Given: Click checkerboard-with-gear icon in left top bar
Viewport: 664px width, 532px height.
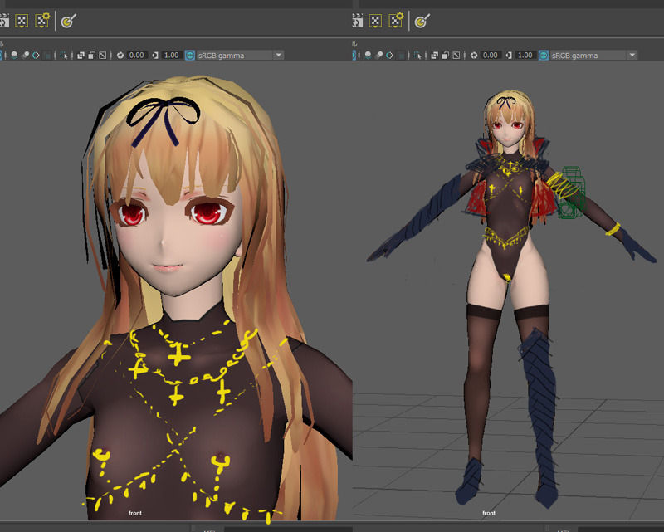Looking at the screenshot, I should click(x=42, y=20).
